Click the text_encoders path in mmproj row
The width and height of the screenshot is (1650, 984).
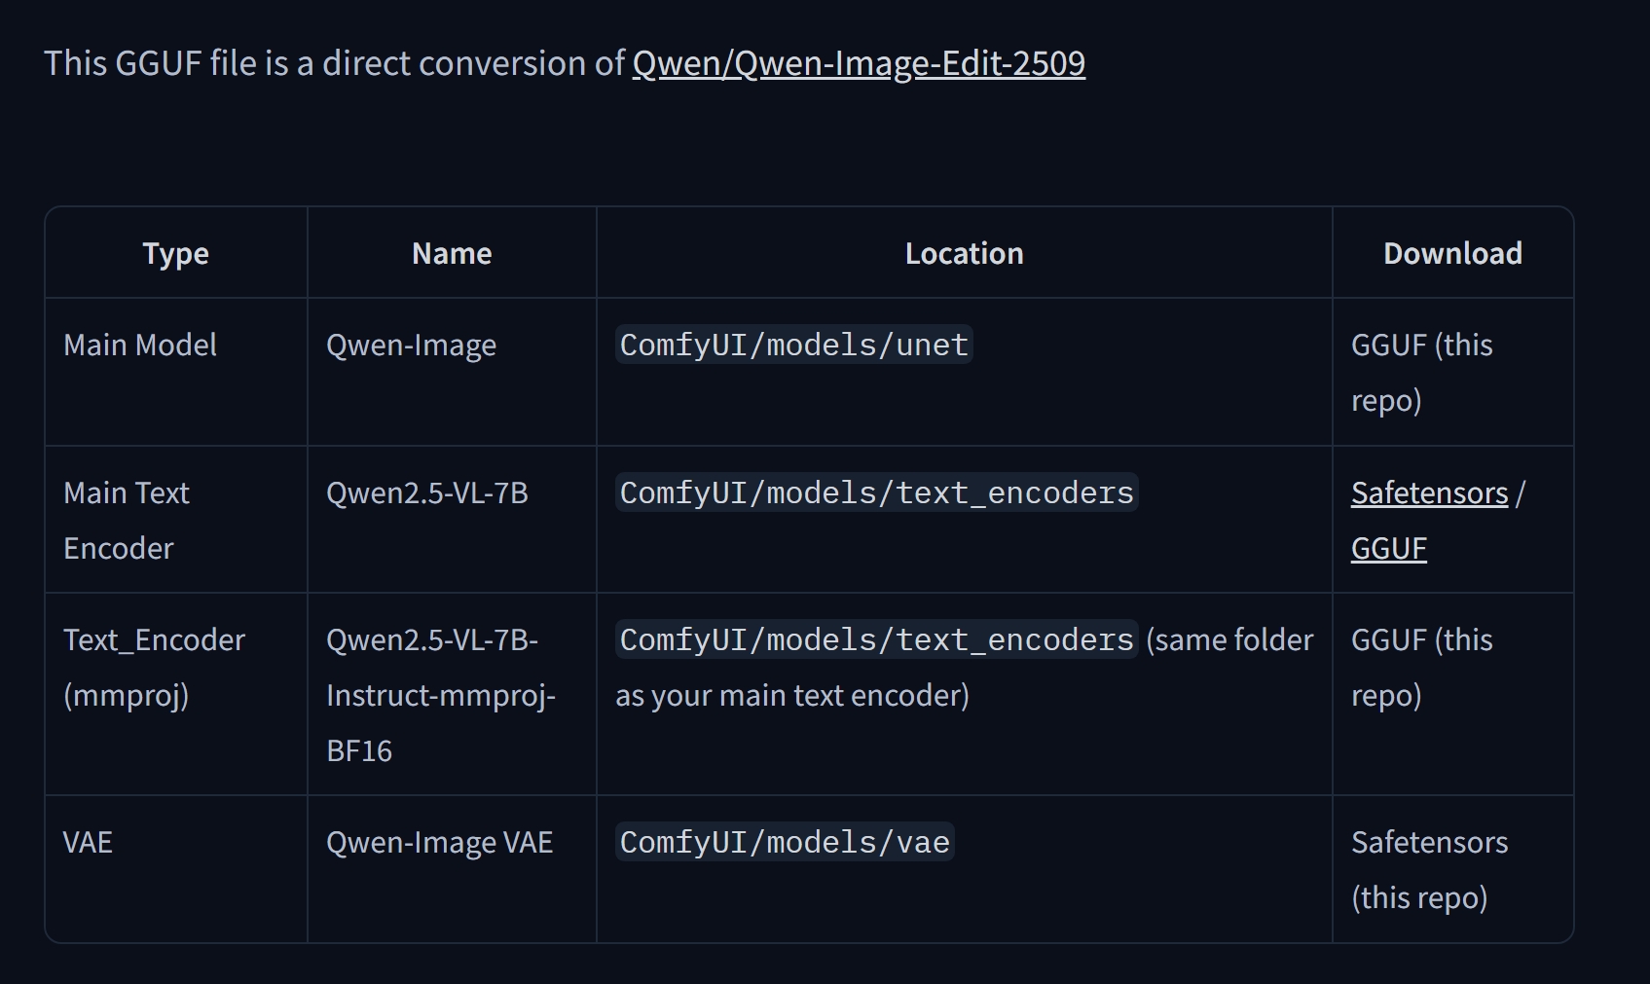[x=876, y=640]
